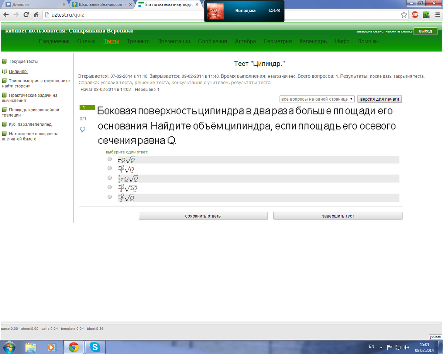Click the ВЫХОД logout button
Screen dimensions: 443x354
tap(425, 31)
